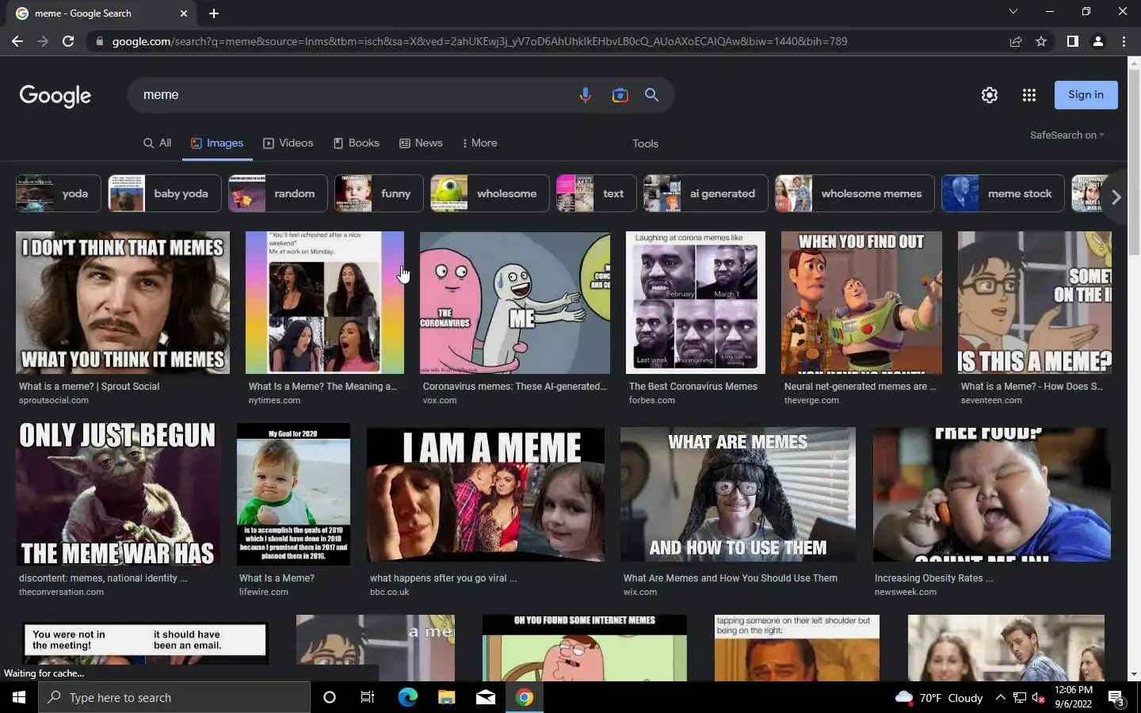This screenshot has width=1141, height=713.
Task: Click the Windows taskbar search box
Action: coord(174,697)
